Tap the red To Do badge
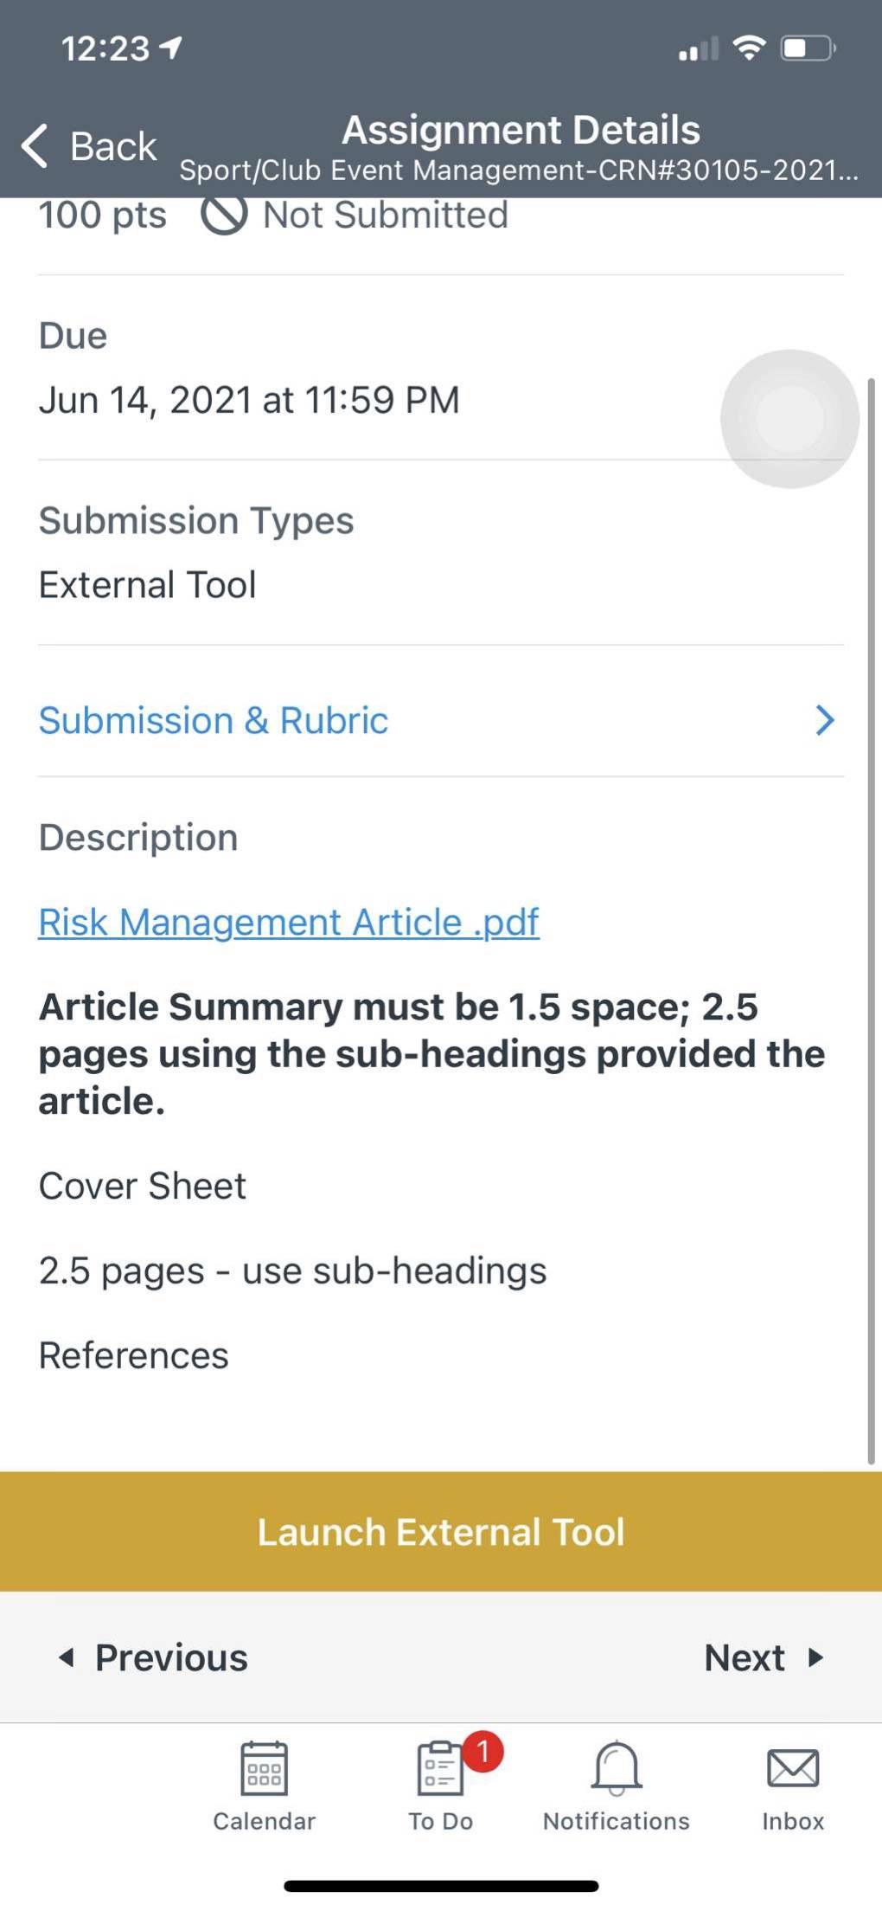 coord(483,1751)
